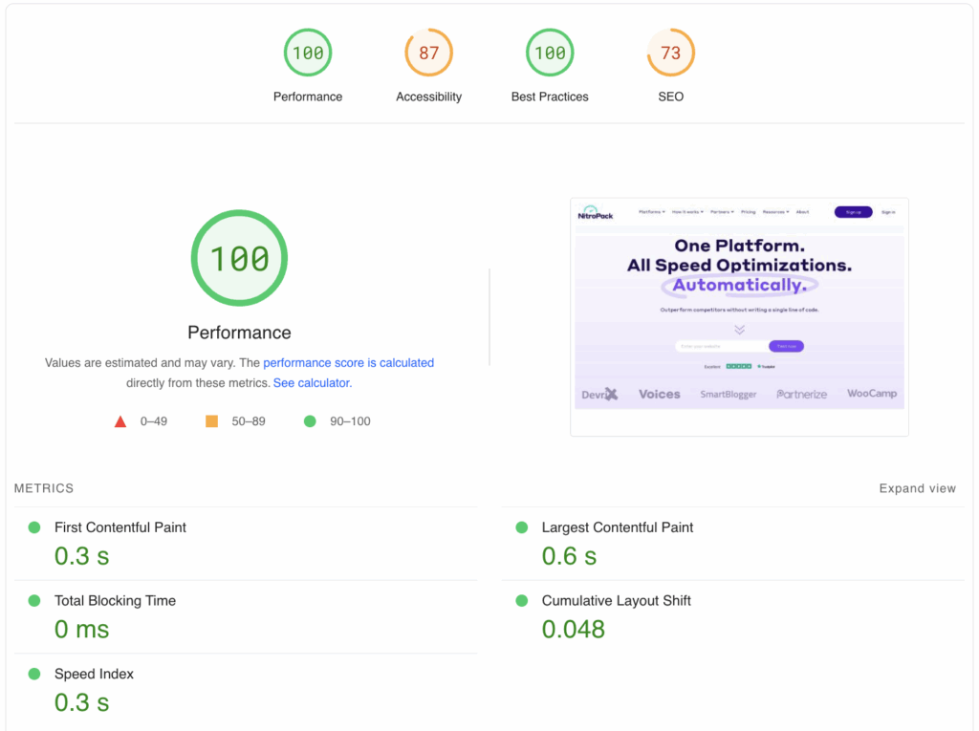Open the Platforms dropdown in the thumbnail nav
979x731 pixels.
pyautogui.click(x=651, y=211)
